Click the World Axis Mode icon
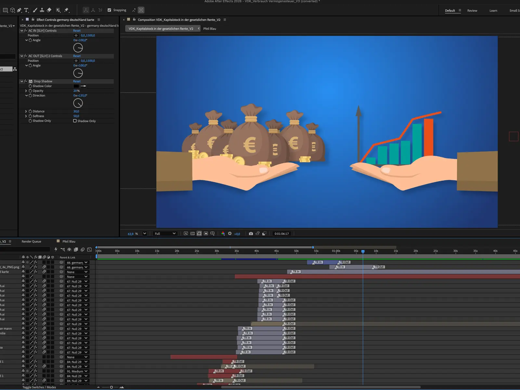The width and height of the screenshot is (520, 390). point(93,10)
